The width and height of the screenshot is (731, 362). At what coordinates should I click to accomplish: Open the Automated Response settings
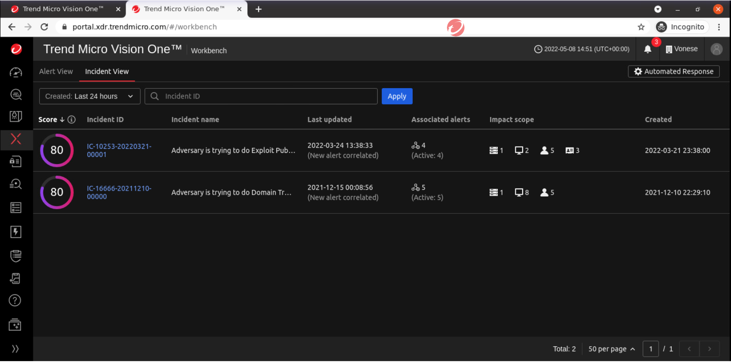[673, 72]
